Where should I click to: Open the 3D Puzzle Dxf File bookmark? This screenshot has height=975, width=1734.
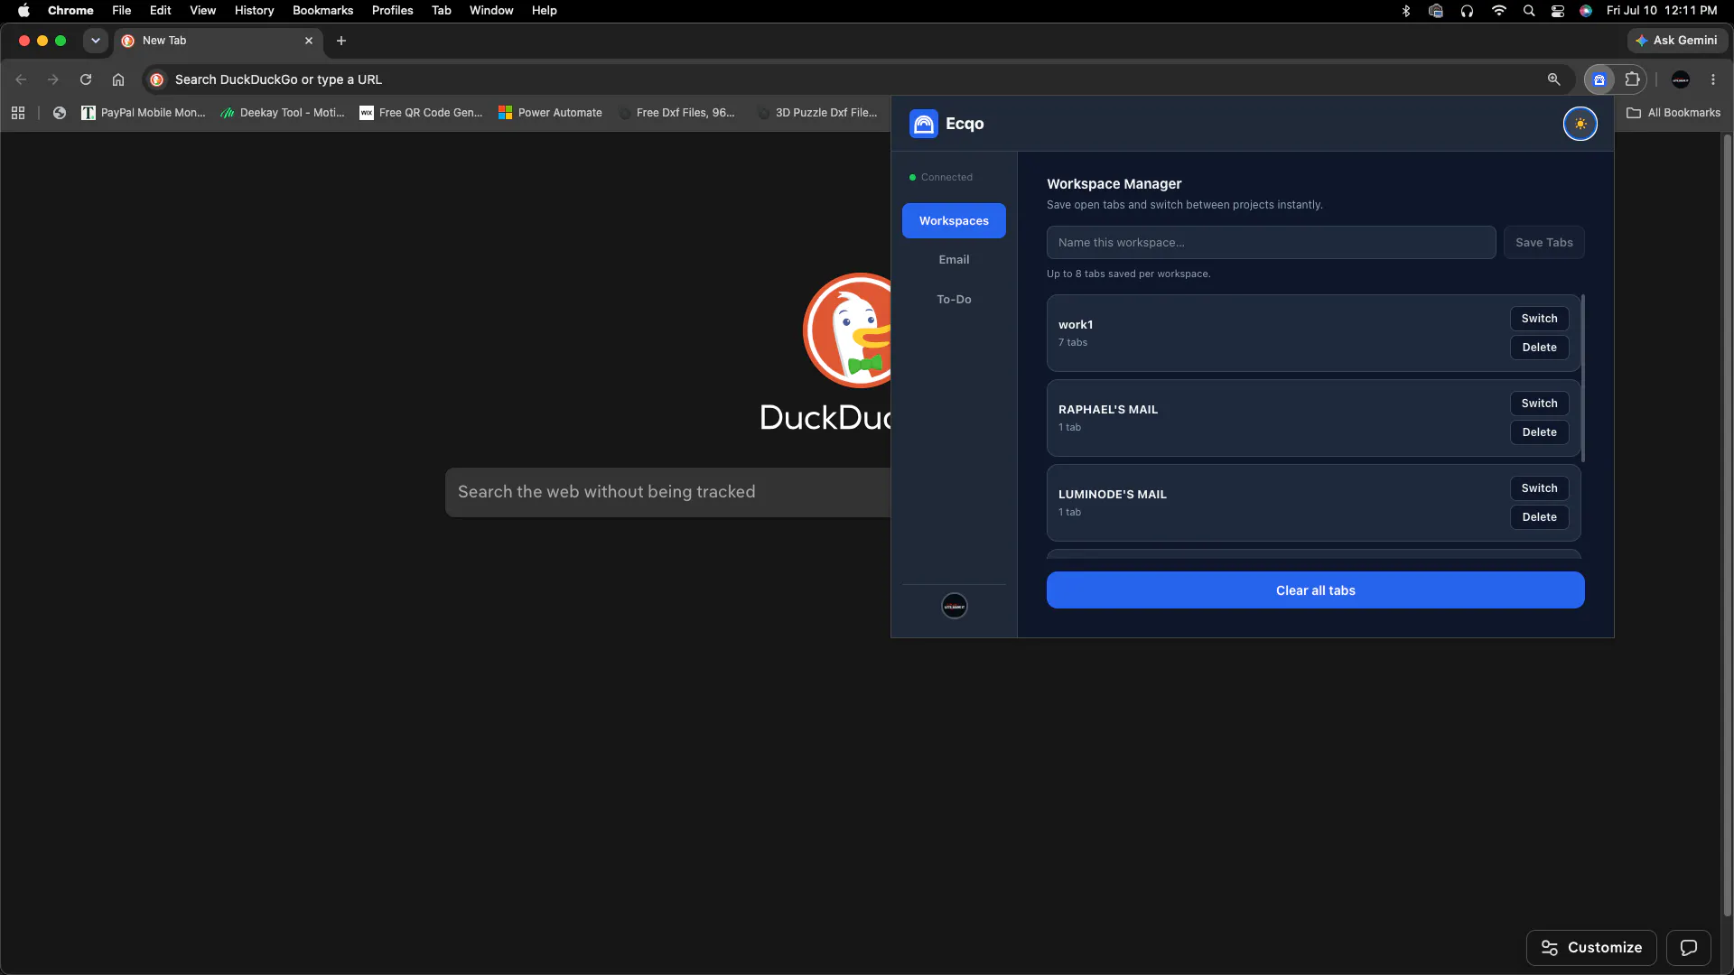[817, 113]
